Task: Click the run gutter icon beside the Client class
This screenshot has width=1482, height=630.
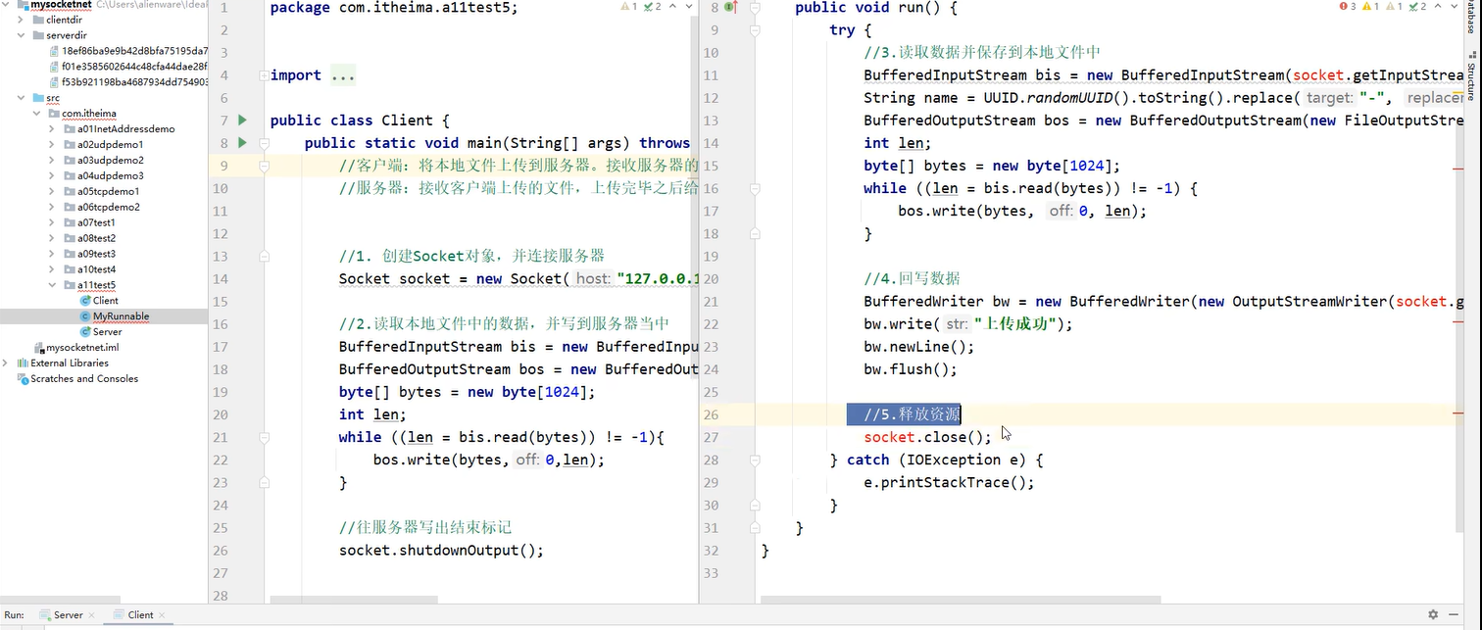Action: tap(244, 120)
